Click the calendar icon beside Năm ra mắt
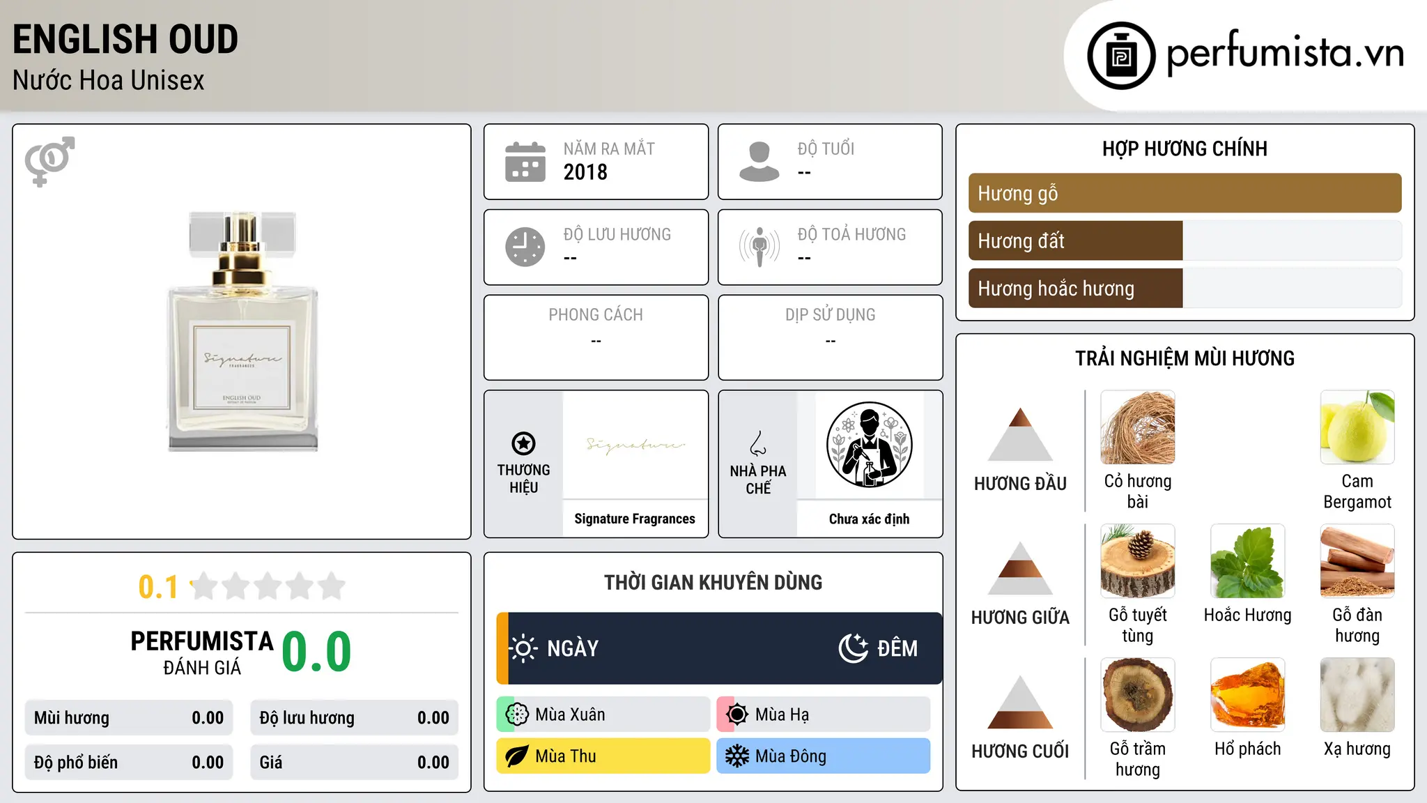The image size is (1427, 803). [x=525, y=162]
